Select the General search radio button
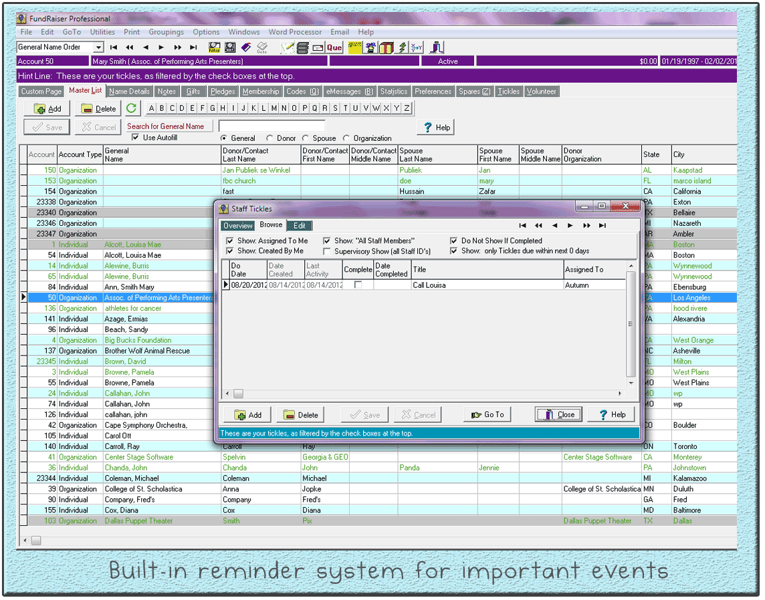 (x=224, y=138)
